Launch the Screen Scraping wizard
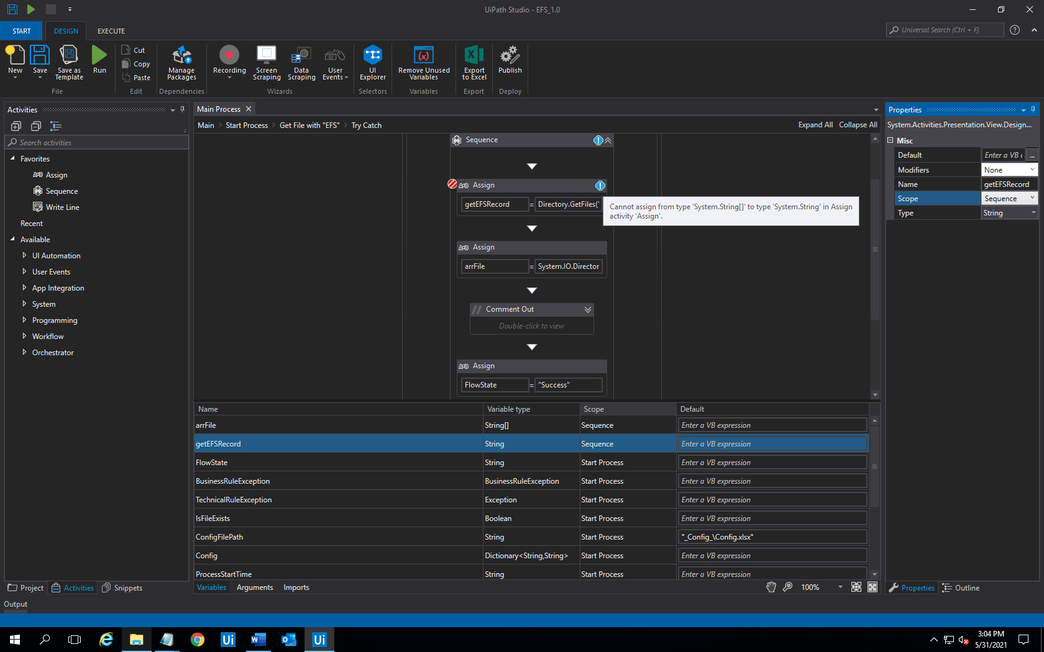 (267, 62)
